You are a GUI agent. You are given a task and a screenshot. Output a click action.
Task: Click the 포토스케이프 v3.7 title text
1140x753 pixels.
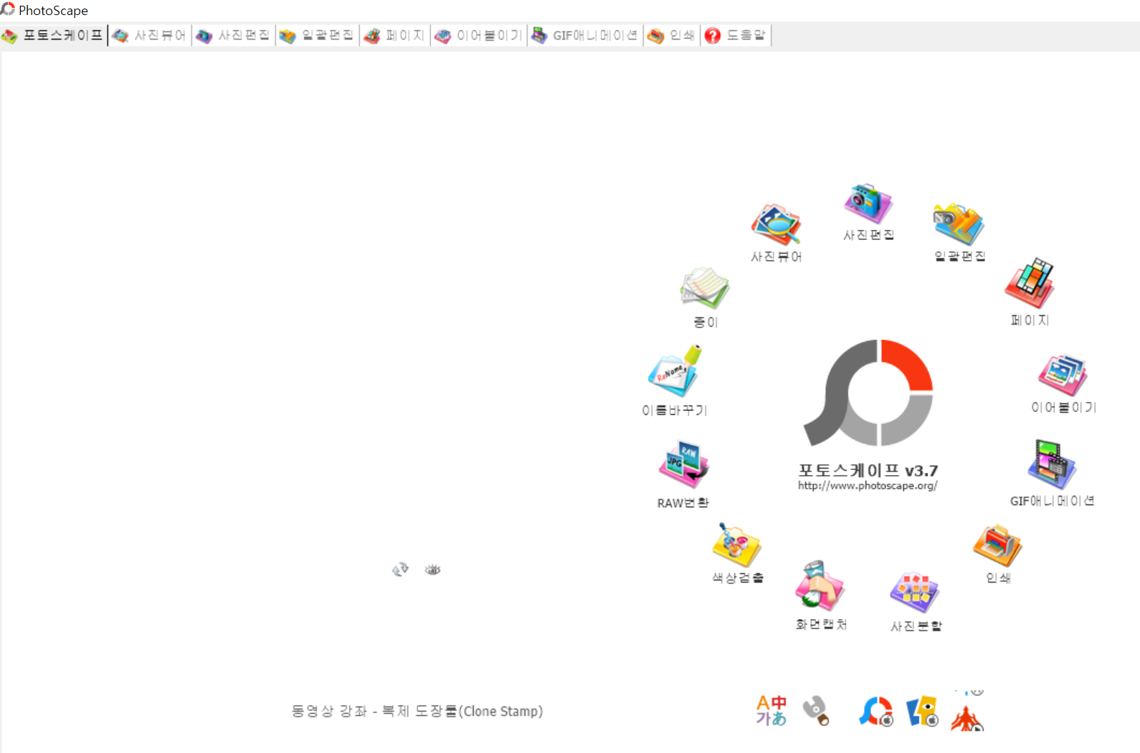tap(868, 470)
